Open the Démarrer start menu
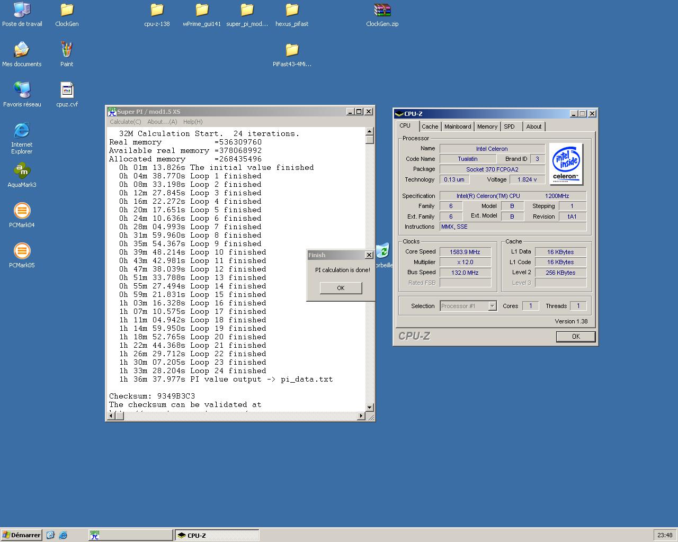Screen dimensions: 678x542 [21, 535]
